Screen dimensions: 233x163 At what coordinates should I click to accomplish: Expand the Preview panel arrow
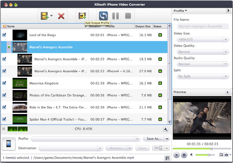[227, 92]
